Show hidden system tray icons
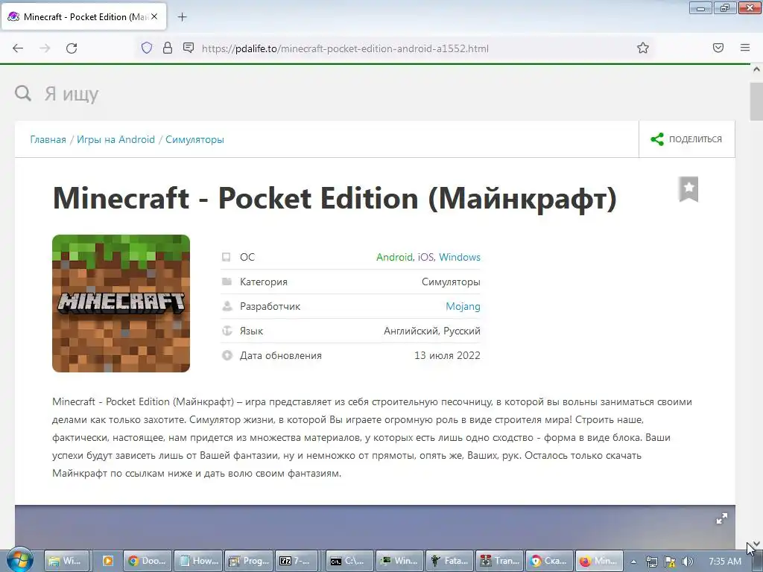Image resolution: width=763 pixels, height=572 pixels. point(633,562)
